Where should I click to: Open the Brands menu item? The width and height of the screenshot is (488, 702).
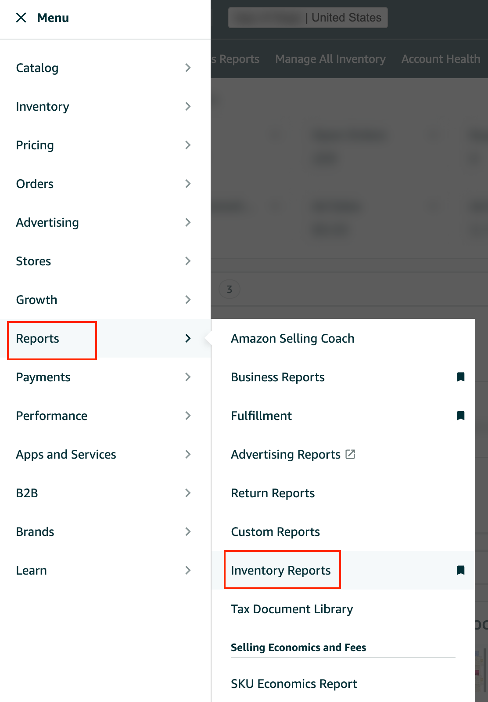point(35,532)
